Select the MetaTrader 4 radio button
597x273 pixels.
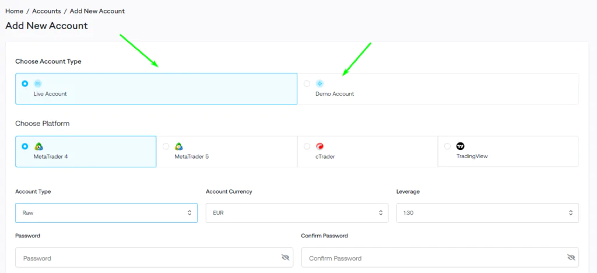click(x=24, y=146)
